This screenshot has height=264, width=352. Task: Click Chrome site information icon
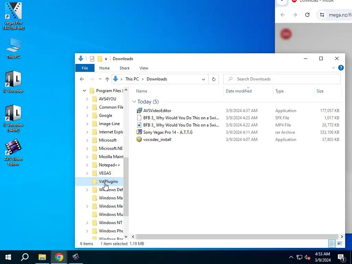coord(322,15)
